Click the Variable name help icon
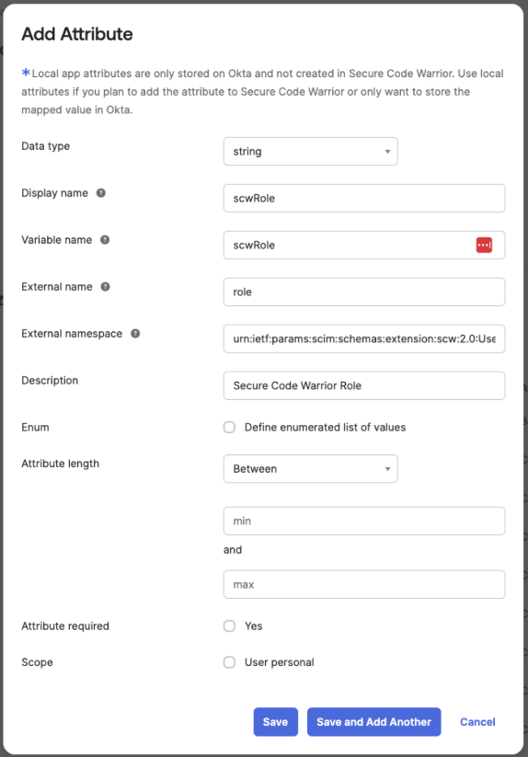This screenshot has width=528, height=757. 105,239
